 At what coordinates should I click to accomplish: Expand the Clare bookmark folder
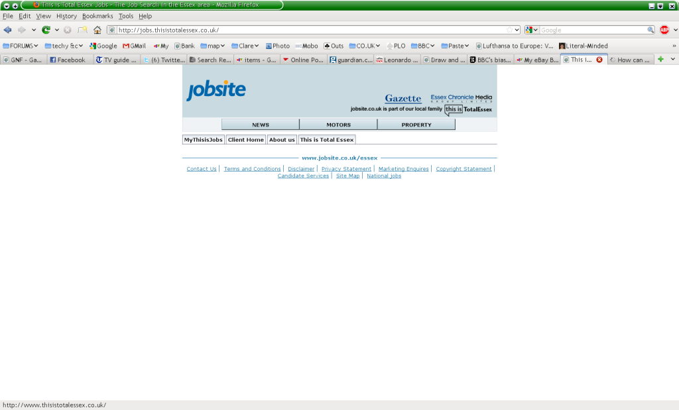click(x=245, y=46)
